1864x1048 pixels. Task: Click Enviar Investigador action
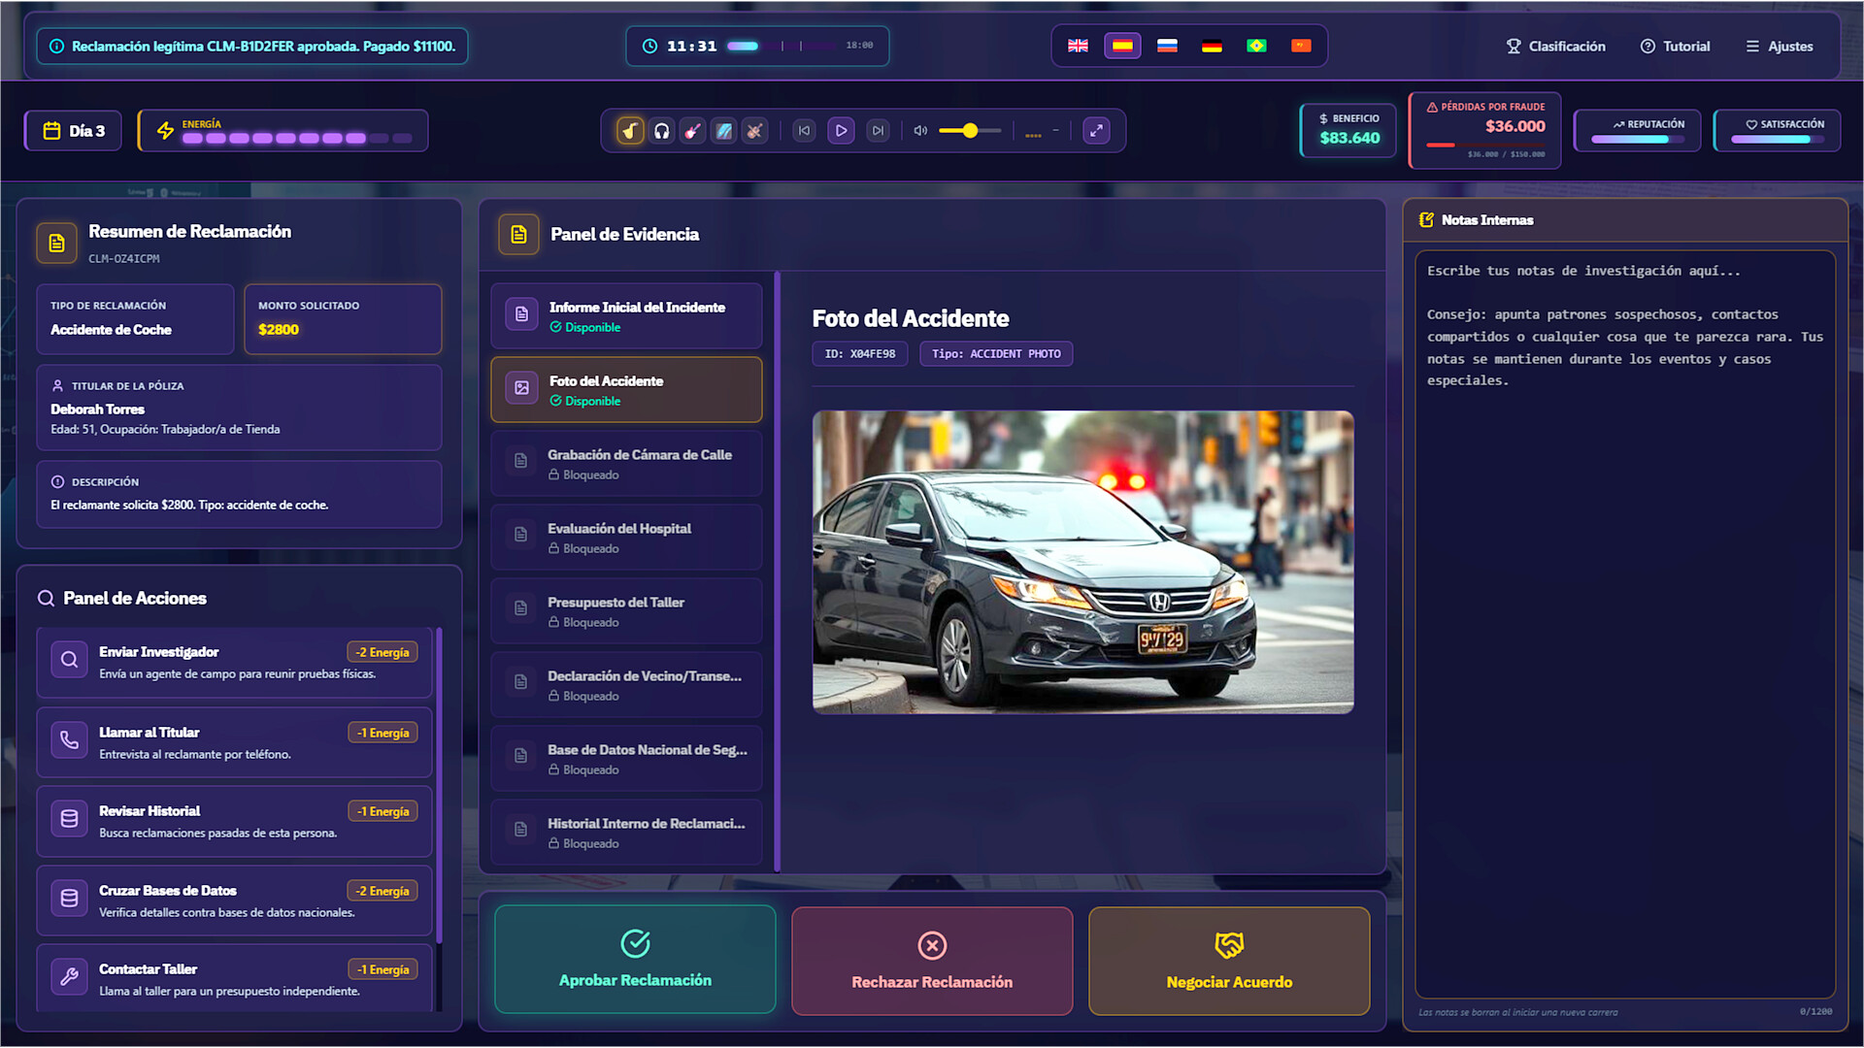click(234, 662)
